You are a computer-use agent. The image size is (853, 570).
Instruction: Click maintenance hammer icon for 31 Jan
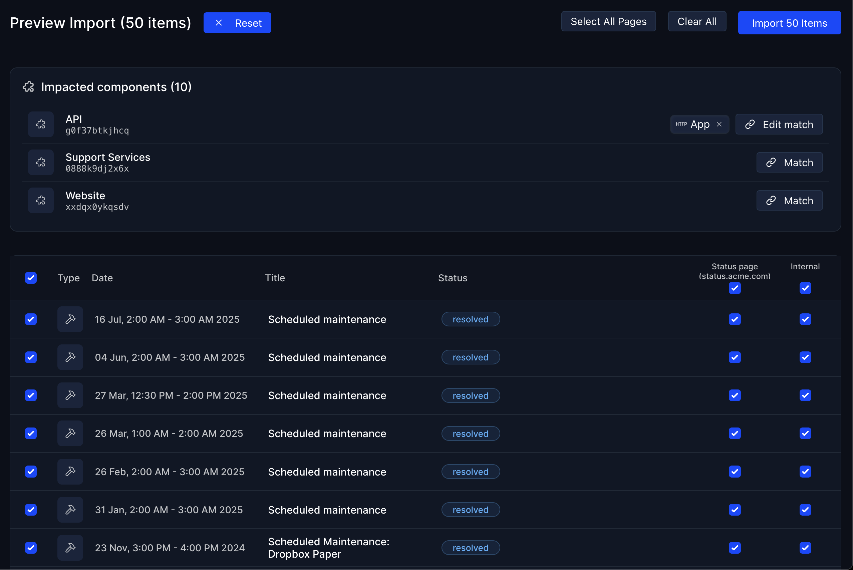pos(70,510)
